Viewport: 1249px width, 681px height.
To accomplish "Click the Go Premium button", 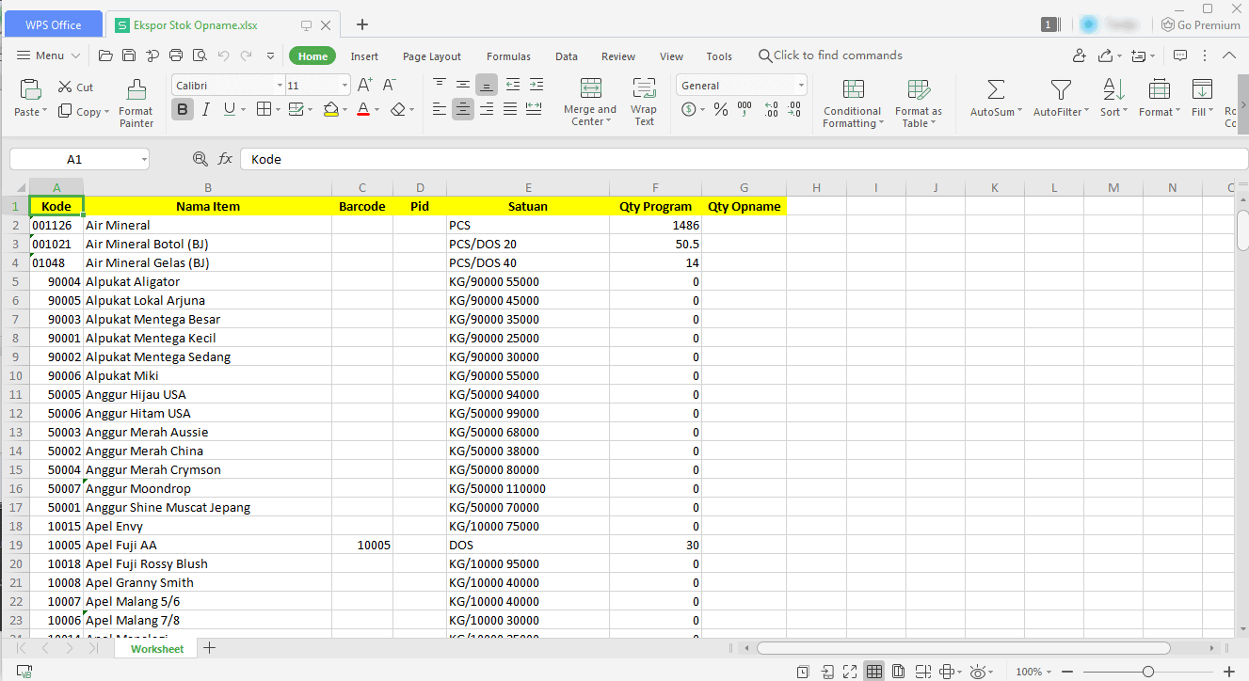I will pyautogui.click(x=1201, y=24).
